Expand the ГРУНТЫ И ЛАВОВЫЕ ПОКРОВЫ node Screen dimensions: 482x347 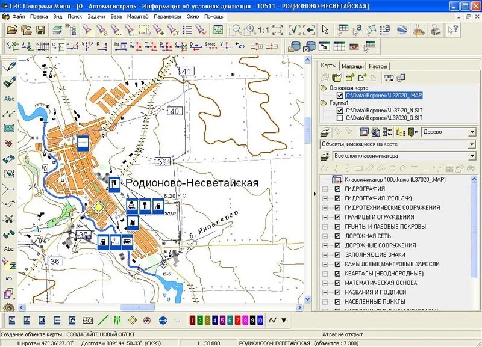coord(325,227)
